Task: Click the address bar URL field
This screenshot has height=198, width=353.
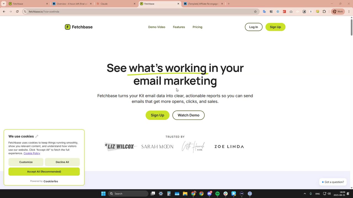Action: (x=138, y=12)
